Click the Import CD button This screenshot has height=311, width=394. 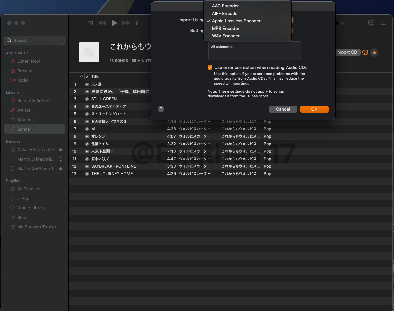pos(348,52)
